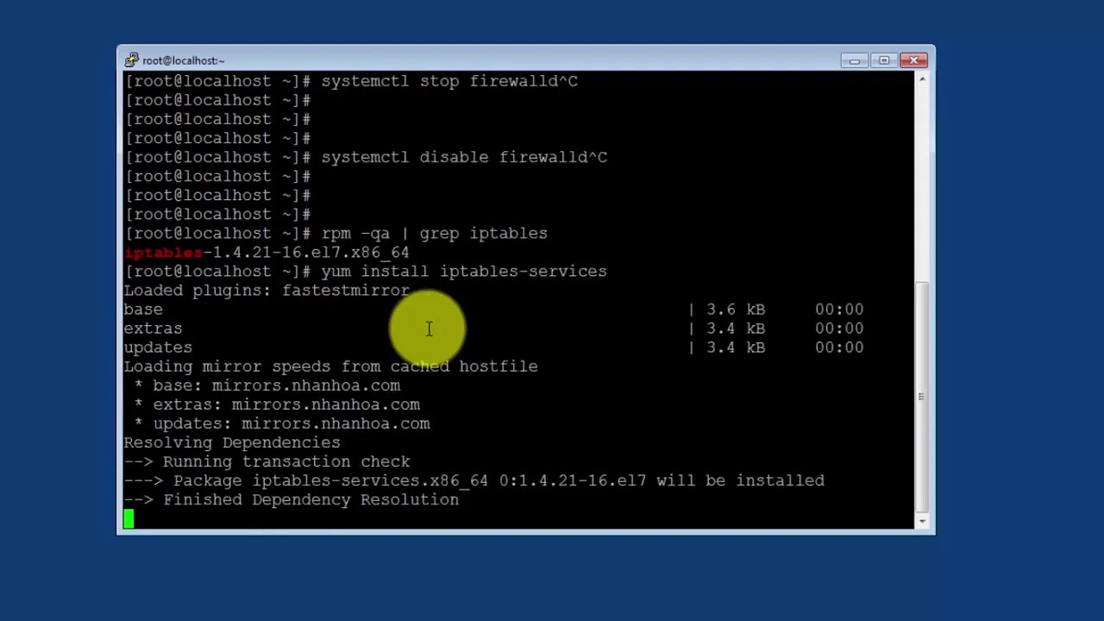Click 'Resolving Dependencies' line
This screenshot has width=1104, height=621.
pyautogui.click(x=232, y=442)
